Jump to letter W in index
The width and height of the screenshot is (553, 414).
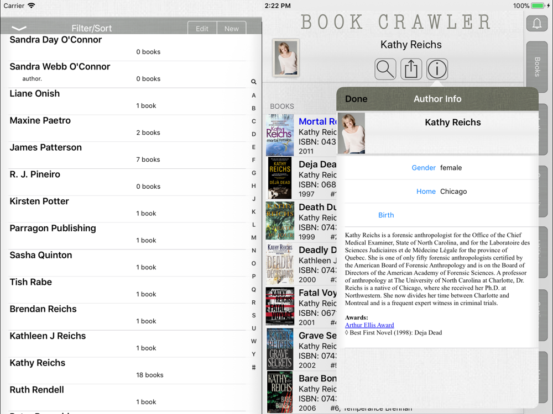(254, 341)
